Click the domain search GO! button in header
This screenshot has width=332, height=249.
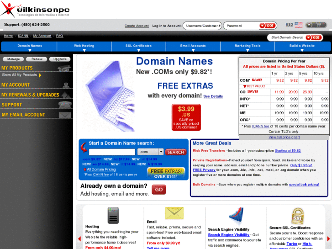pos(314,37)
